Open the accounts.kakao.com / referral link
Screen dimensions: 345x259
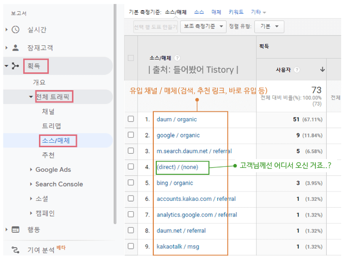196,199
